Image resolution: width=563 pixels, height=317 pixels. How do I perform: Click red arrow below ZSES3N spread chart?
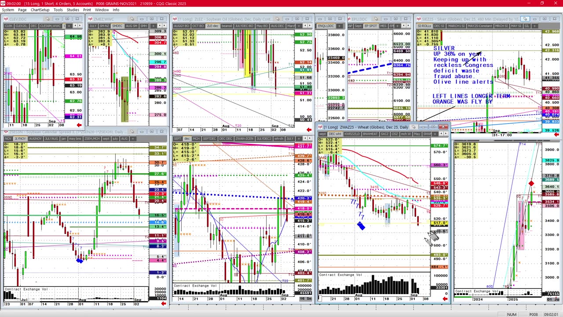point(164,303)
